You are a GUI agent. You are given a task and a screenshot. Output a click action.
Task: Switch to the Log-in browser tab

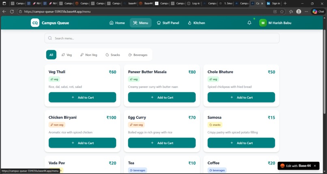click(194, 4)
